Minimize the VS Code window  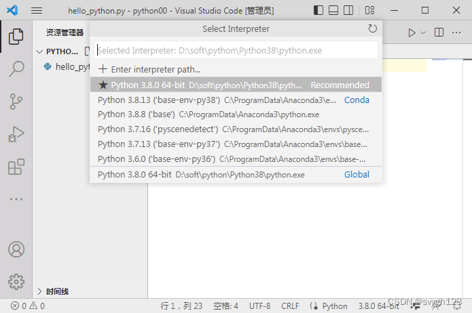394,10
